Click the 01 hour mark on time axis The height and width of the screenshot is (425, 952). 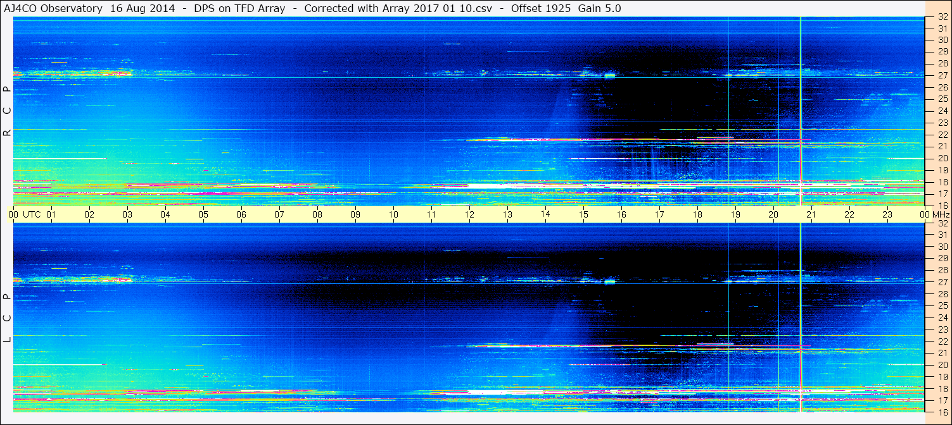click(x=51, y=214)
